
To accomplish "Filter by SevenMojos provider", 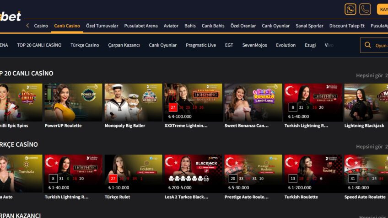I will pos(254,45).
